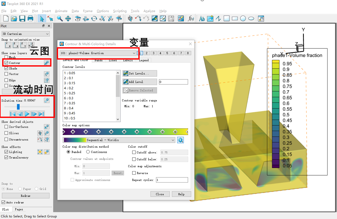Pick the square geometry tool

pyautogui.click(x=227, y=19)
